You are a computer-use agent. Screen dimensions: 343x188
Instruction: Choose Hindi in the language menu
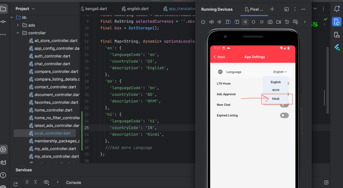coord(276,99)
